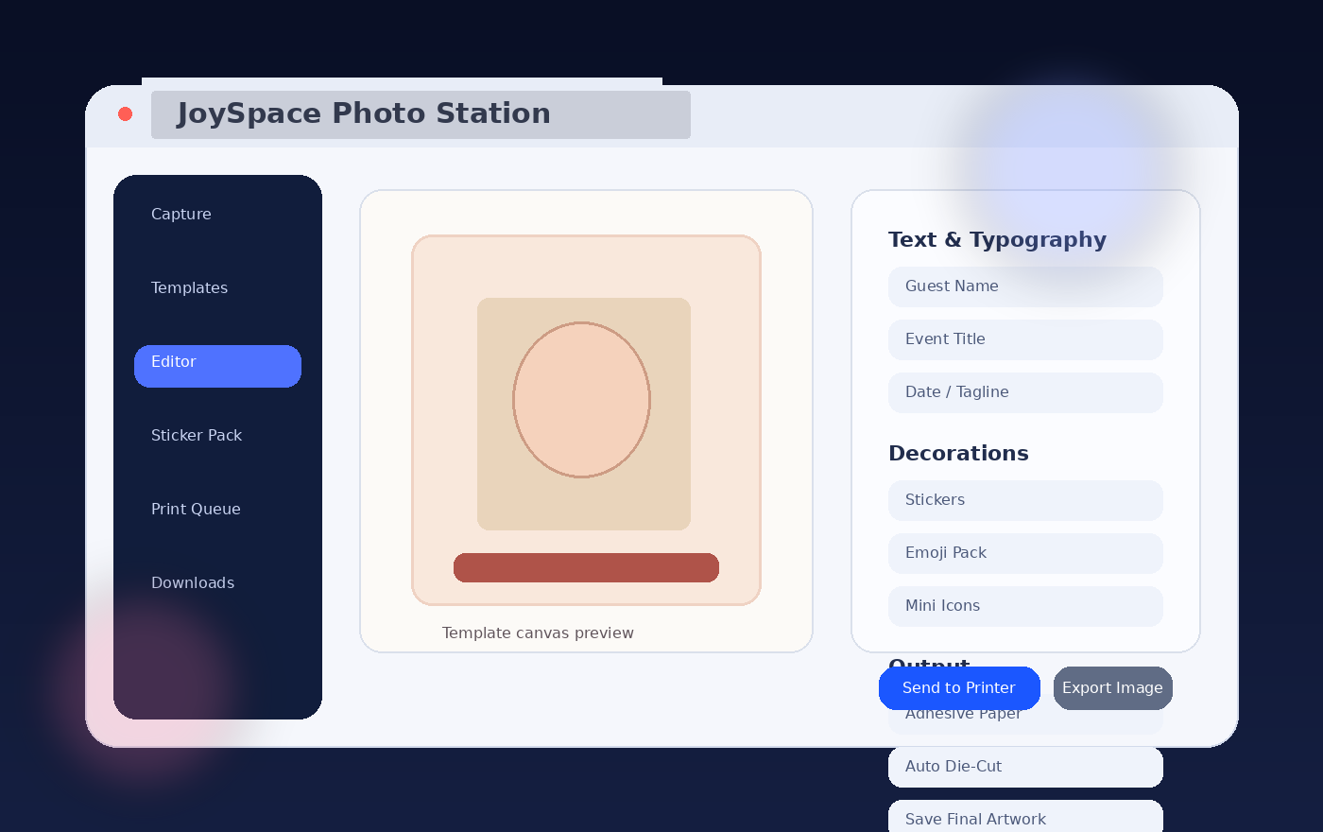
Task: Open the Emoji Pack decorations
Action: pos(1025,553)
